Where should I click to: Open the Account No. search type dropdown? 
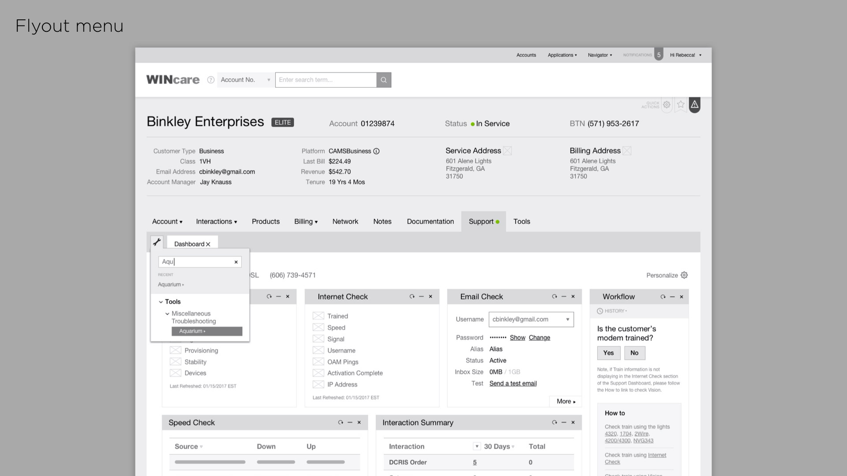pos(245,80)
